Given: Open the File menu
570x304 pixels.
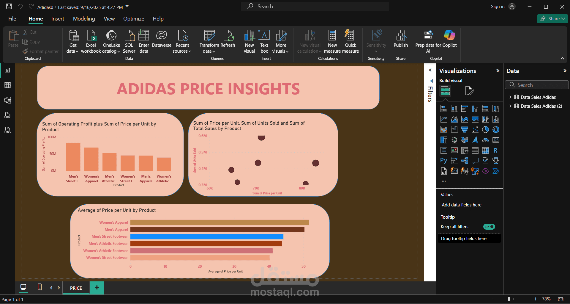Looking at the screenshot, I should (12, 19).
